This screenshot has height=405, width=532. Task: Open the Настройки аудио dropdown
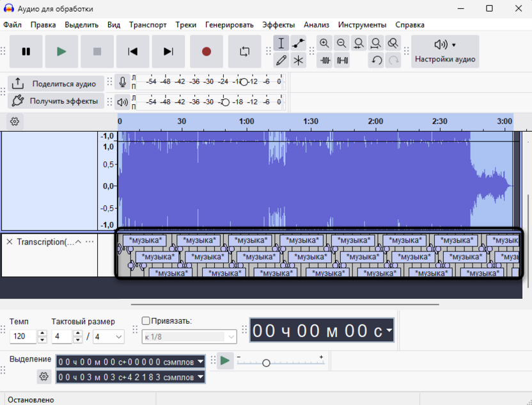[445, 52]
